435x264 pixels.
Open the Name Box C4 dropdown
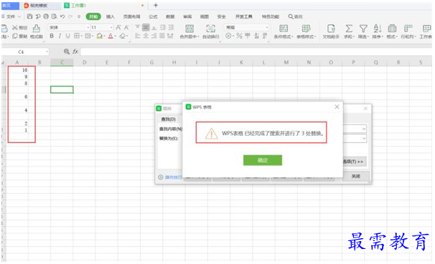point(47,52)
